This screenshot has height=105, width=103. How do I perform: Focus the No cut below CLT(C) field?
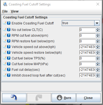(88, 30)
